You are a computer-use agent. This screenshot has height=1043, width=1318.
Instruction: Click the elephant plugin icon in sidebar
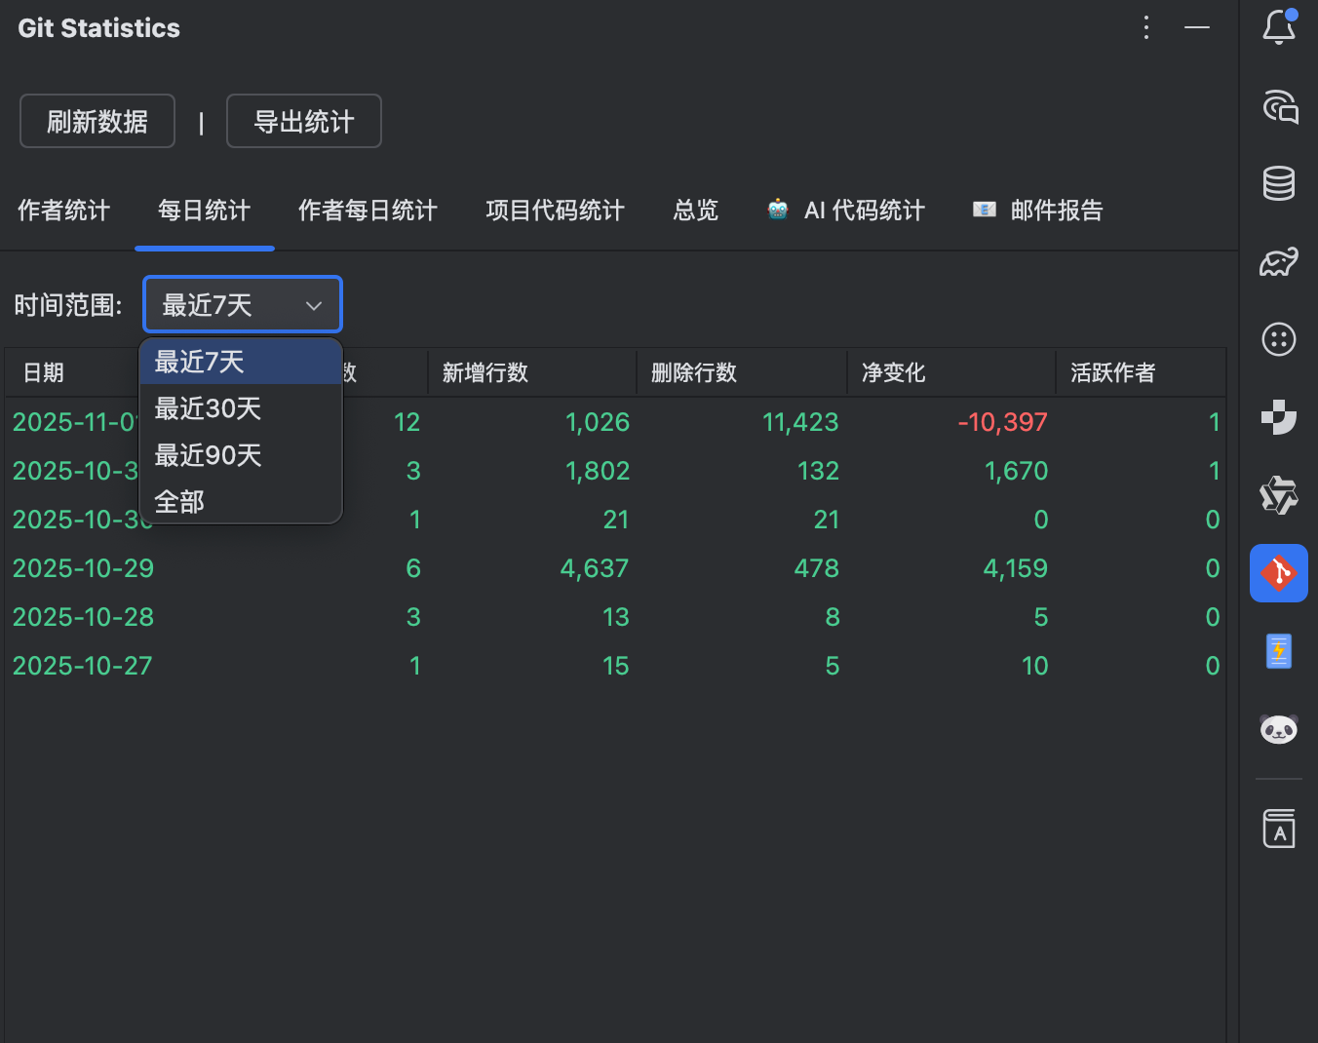coord(1278,261)
